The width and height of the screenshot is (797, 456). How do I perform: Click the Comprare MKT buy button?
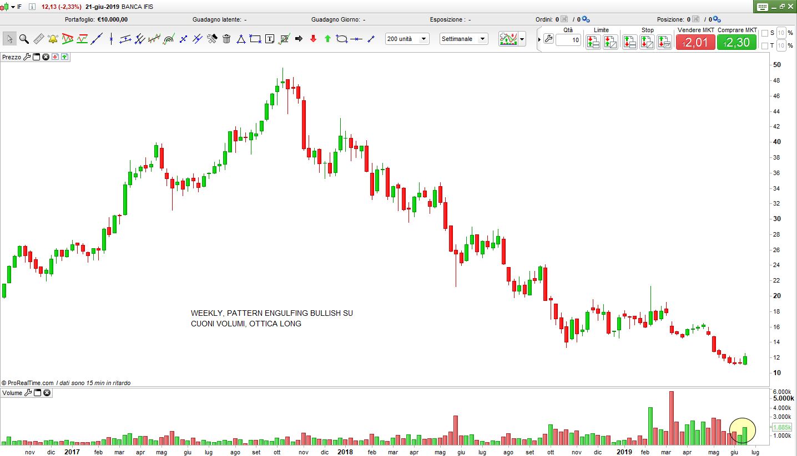coord(737,42)
